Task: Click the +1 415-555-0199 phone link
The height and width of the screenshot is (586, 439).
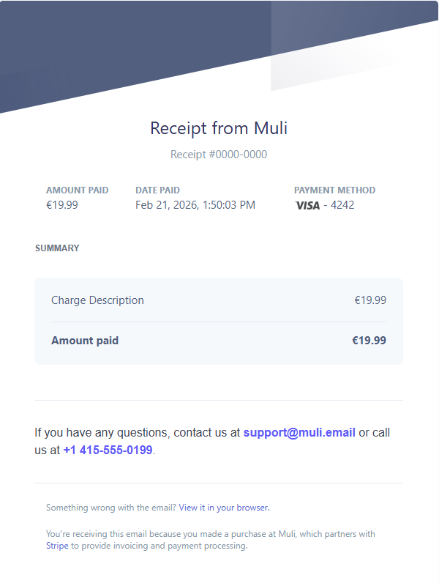Action: pyautogui.click(x=108, y=450)
